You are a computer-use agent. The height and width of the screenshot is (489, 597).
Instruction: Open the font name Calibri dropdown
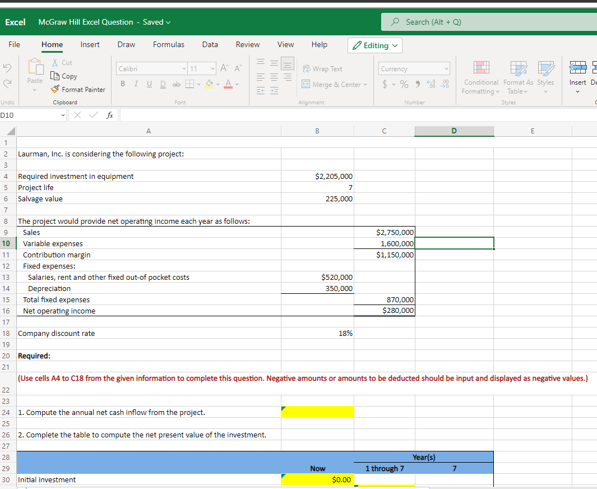[151, 68]
